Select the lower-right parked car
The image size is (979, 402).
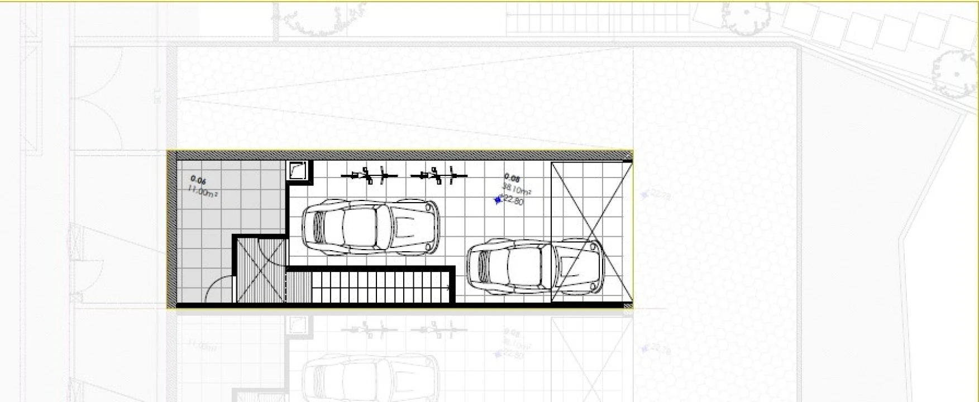[534, 267]
